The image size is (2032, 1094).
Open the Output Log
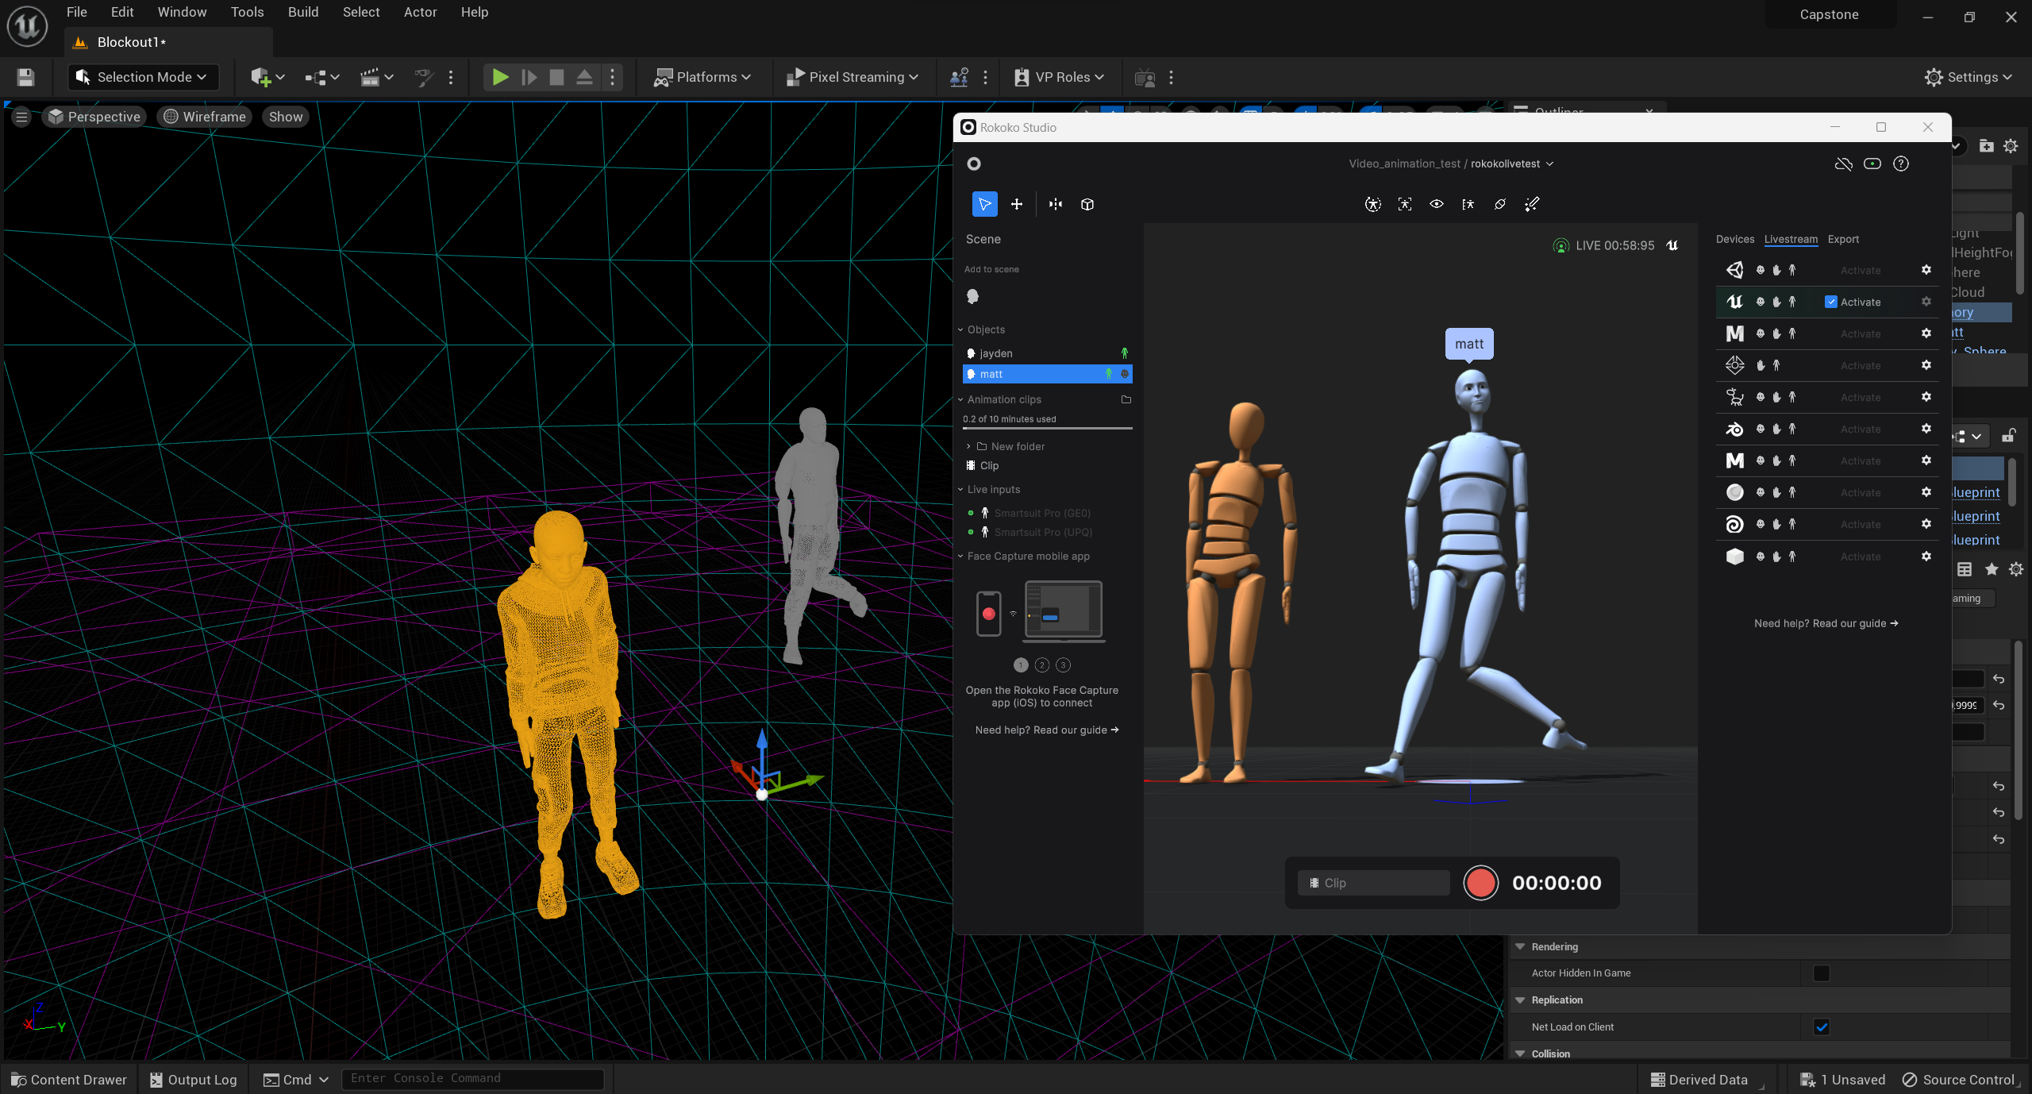tap(194, 1080)
